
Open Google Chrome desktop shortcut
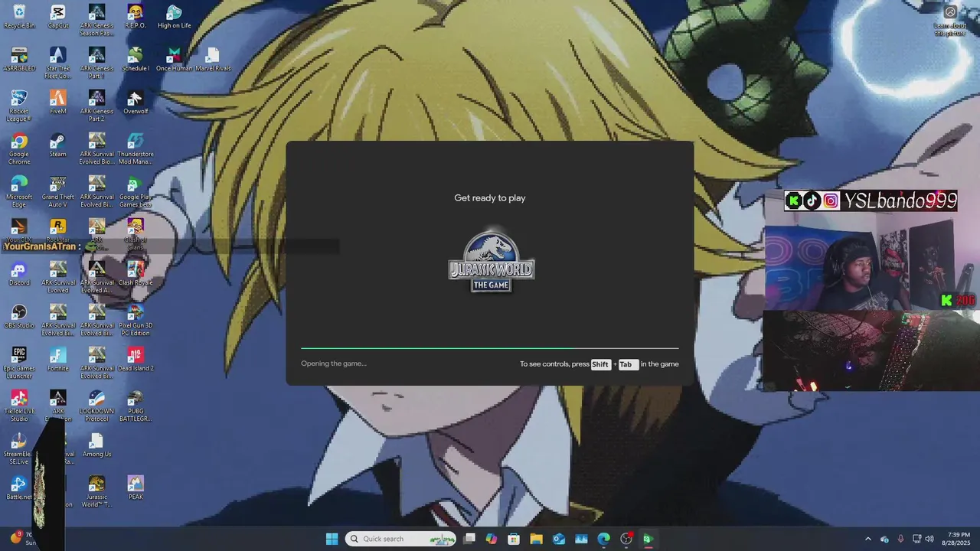coord(19,148)
